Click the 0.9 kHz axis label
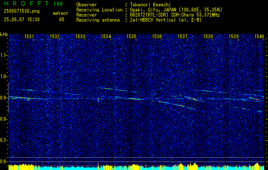 click(x=3, y=98)
